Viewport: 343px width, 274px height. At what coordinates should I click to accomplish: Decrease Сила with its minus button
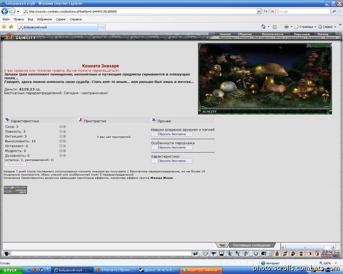click(61, 127)
